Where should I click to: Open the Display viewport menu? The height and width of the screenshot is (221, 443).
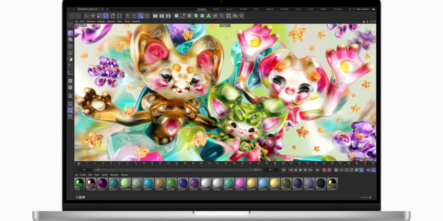coord(101,21)
